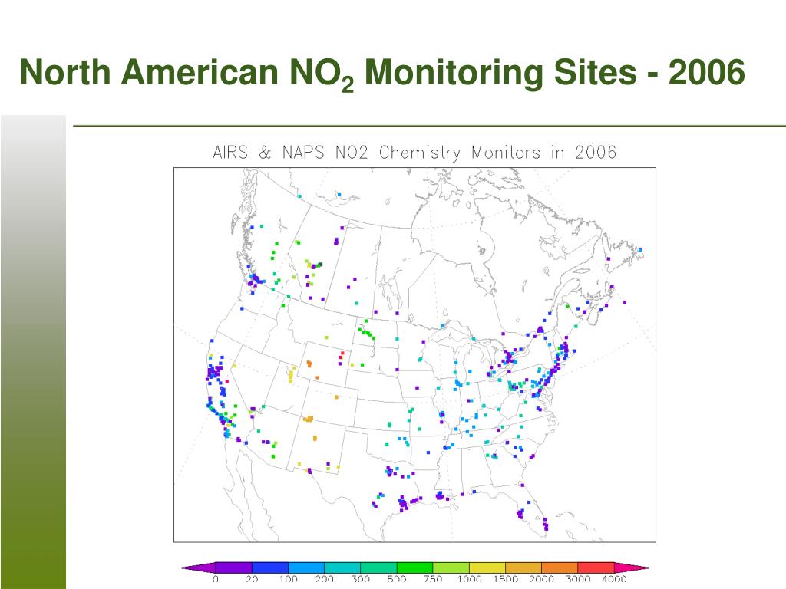Click the slide title "North American NO2 Monitoring Sites - 2006"
786x589 pixels.
pyautogui.click(x=382, y=74)
